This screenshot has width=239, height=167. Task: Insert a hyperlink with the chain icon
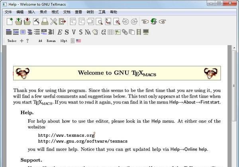click(125, 32)
